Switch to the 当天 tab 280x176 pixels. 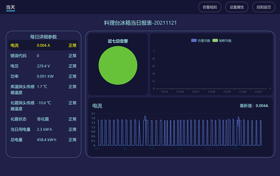tap(11, 7)
